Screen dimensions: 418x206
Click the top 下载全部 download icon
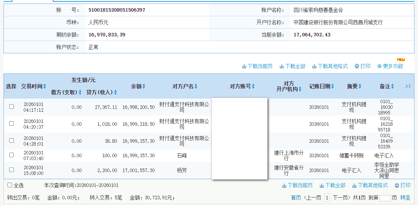pos(282,66)
